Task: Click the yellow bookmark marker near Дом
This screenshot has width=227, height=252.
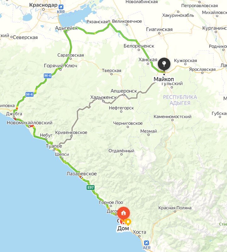Action: (128, 222)
